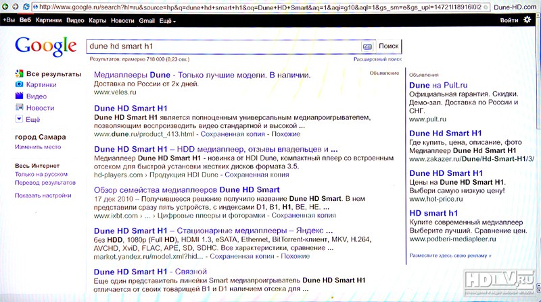
Task: Open HD smart h1 ad from podberi-mediapleer.ru
Action: (433, 213)
